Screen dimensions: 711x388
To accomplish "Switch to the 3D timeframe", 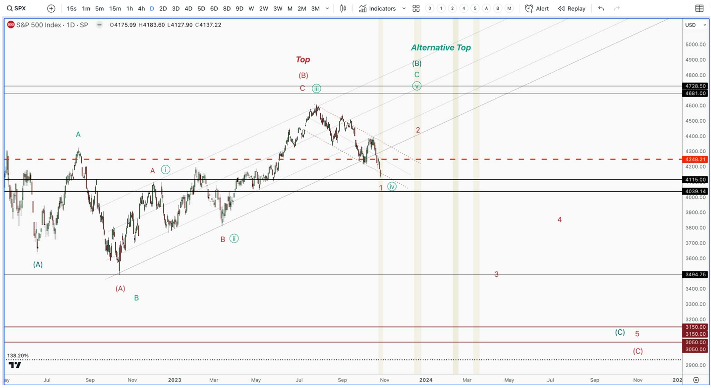I will tap(176, 8).
